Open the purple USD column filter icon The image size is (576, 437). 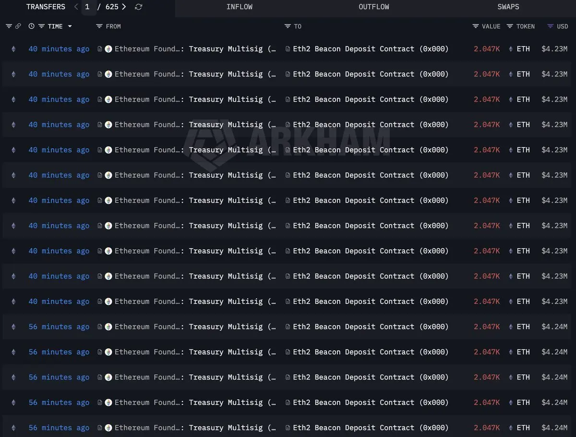point(551,26)
